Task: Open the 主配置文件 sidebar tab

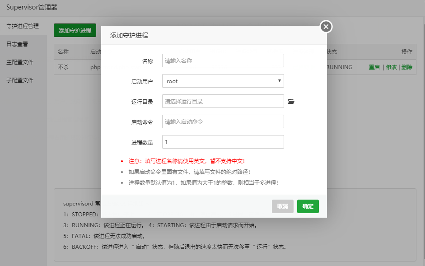Action: tap(20, 62)
